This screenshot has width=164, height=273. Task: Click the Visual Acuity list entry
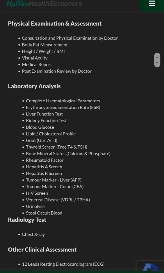(x=35, y=58)
